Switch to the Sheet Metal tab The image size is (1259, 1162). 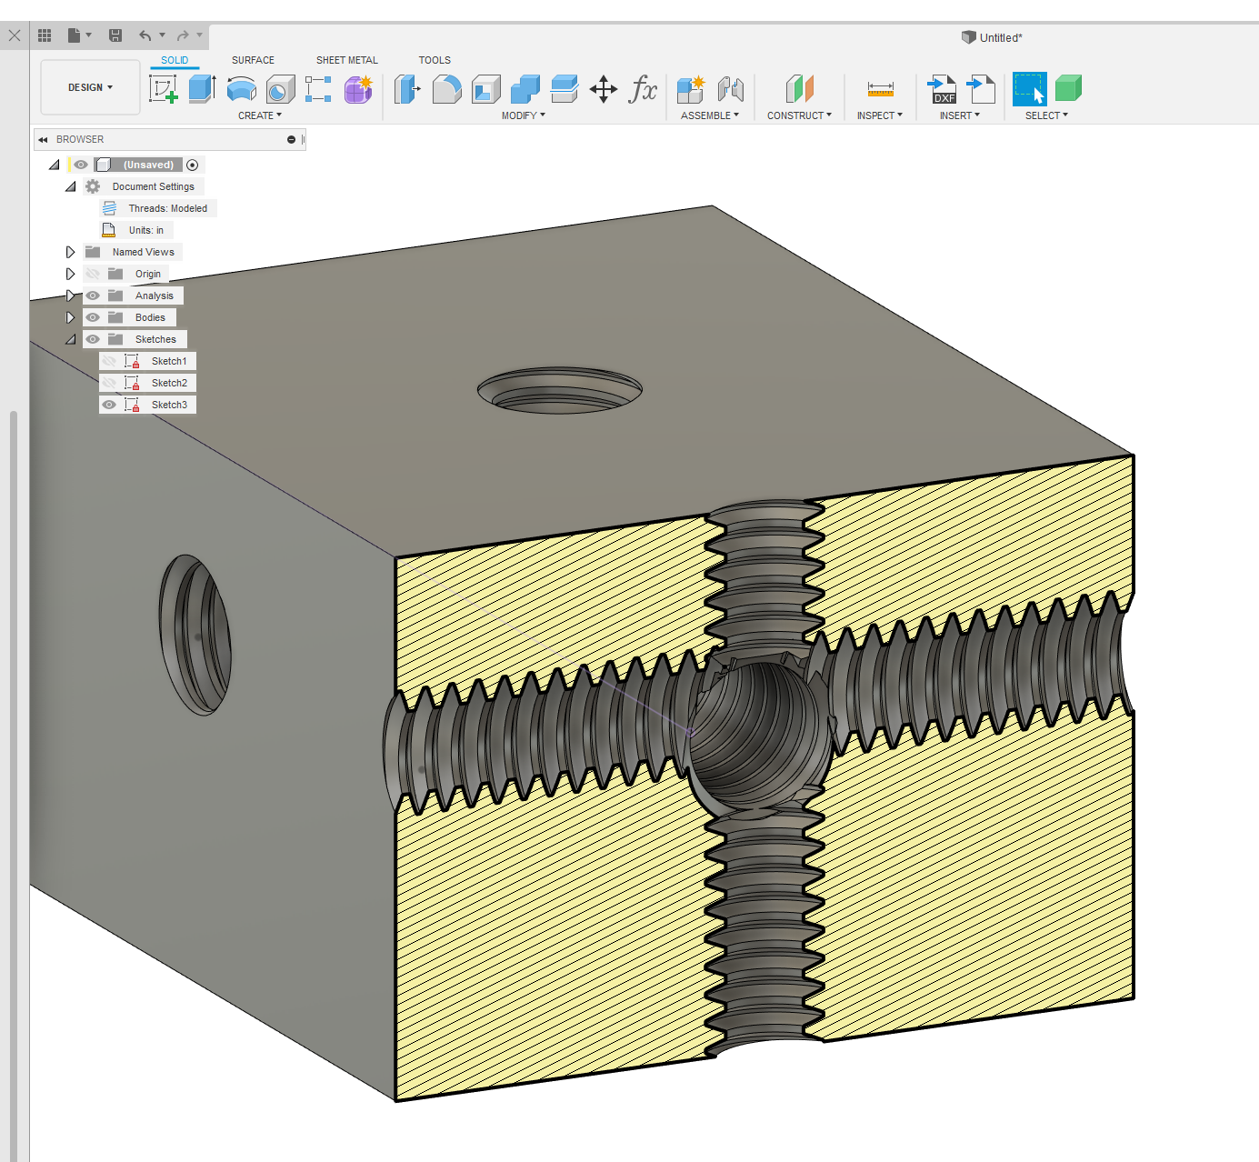click(346, 59)
